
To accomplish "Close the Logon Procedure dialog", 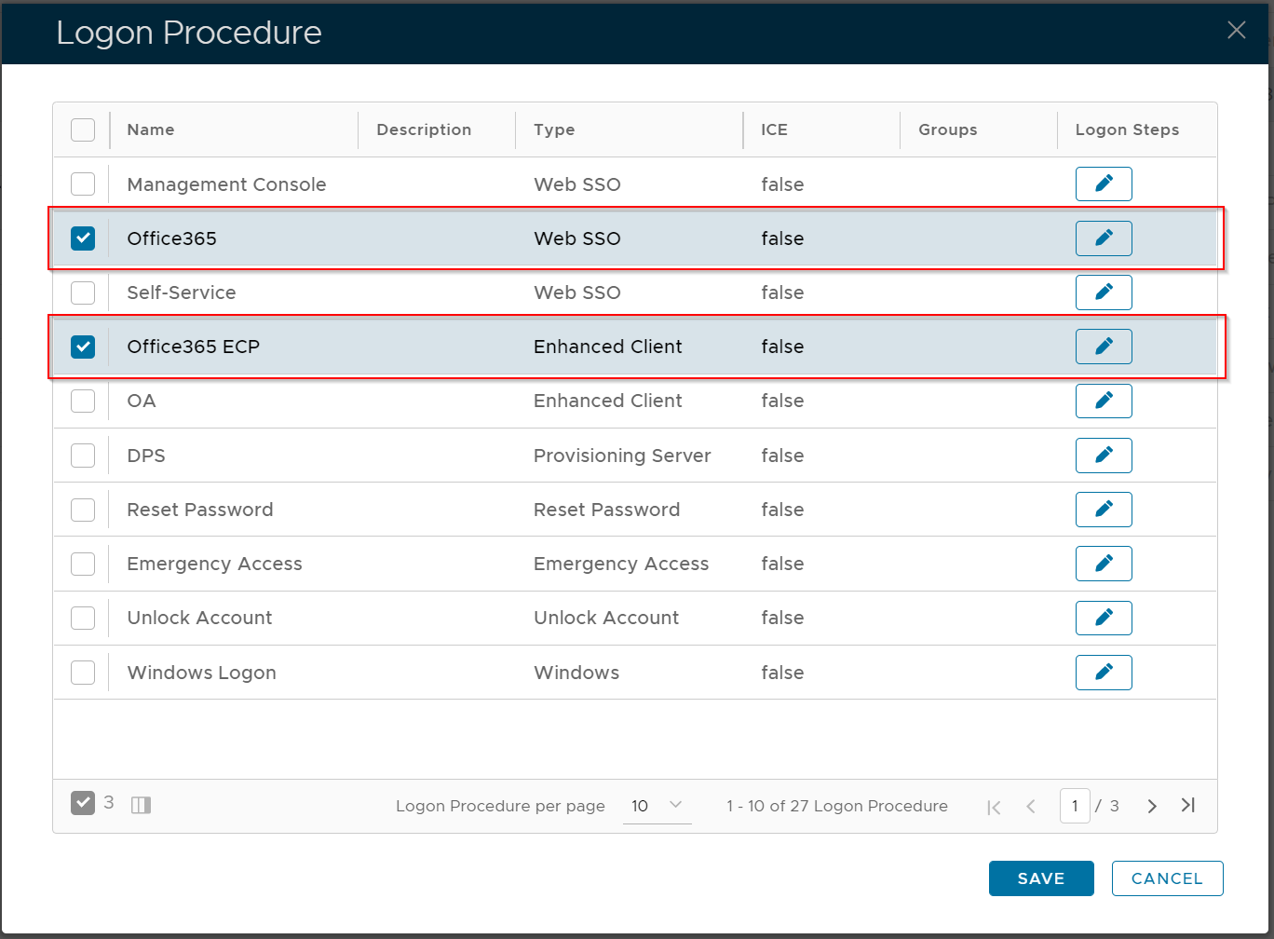I will point(1236,31).
